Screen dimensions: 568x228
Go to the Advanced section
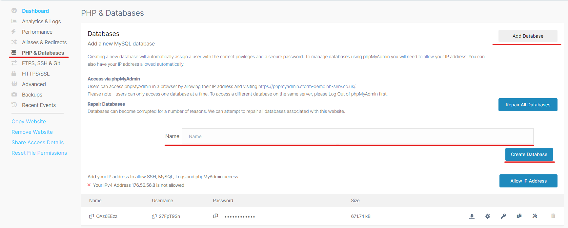[x=34, y=84]
